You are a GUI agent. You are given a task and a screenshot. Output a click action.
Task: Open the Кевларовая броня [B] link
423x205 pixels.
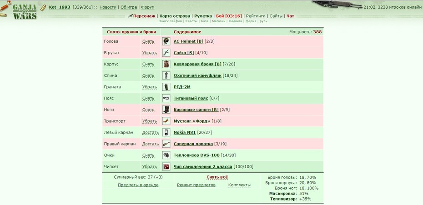click(197, 64)
